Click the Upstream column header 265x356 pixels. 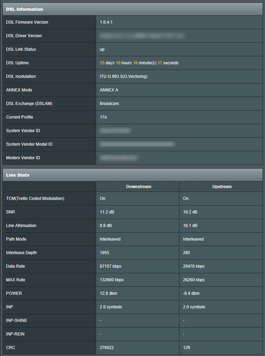[222, 187]
